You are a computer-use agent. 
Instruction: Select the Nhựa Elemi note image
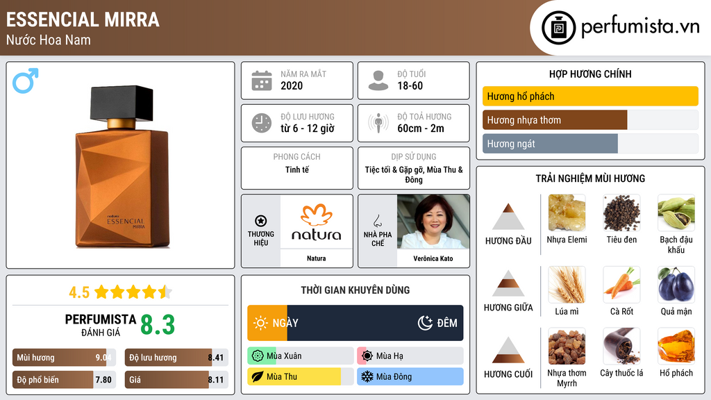click(567, 213)
